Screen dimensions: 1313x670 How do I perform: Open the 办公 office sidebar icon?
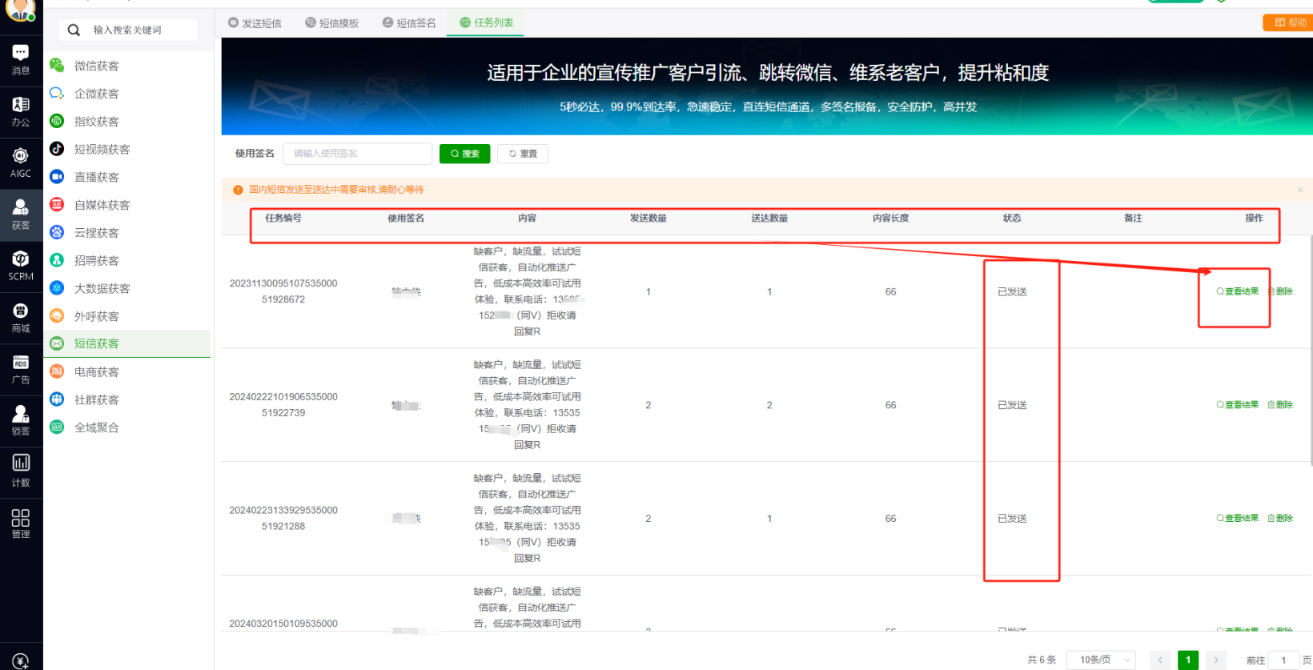click(21, 111)
